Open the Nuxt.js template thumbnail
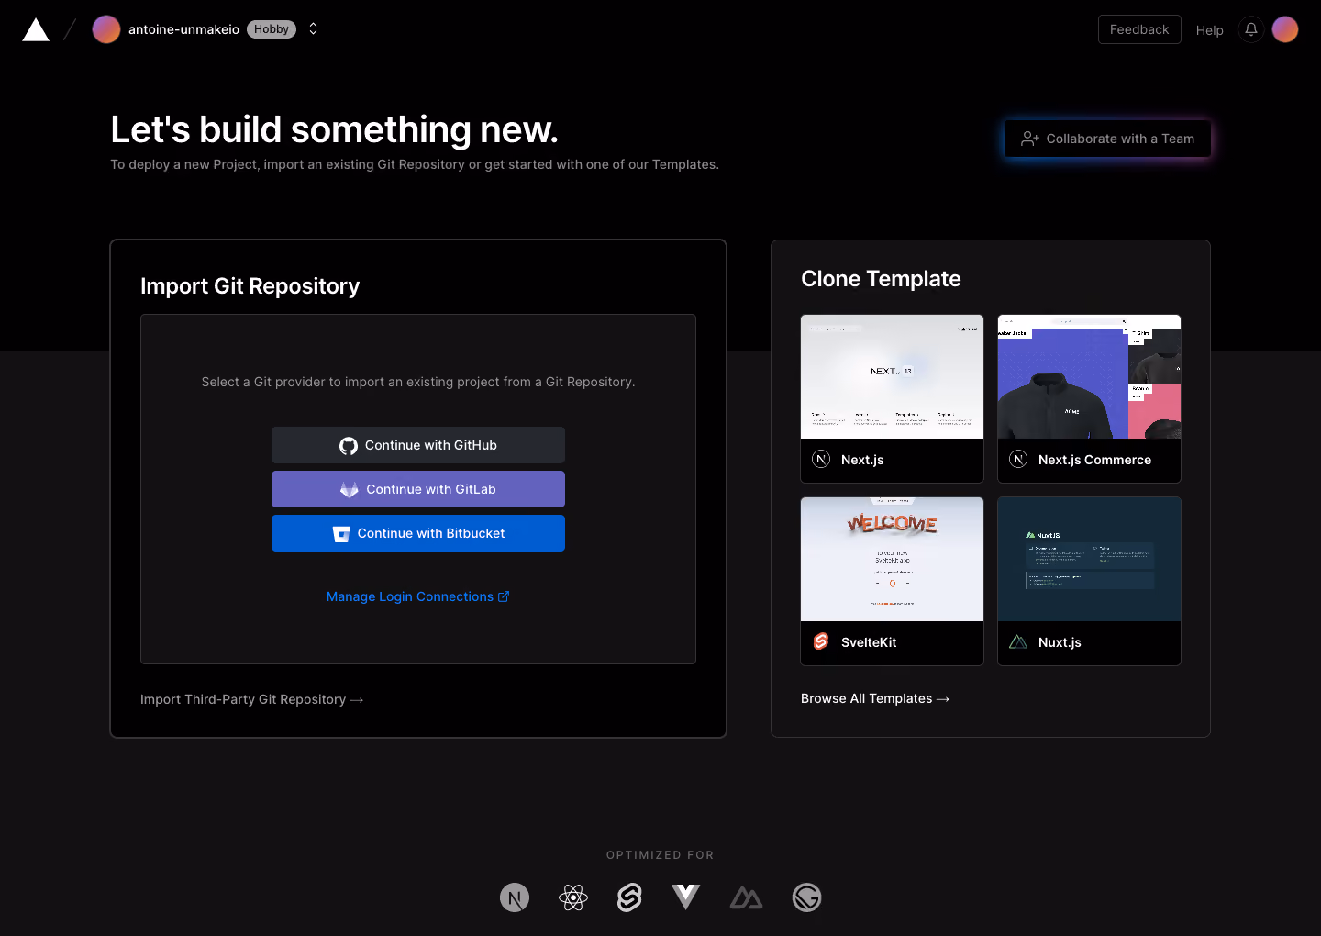Screen dimensions: 1321x936 click(x=1089, y=560)
